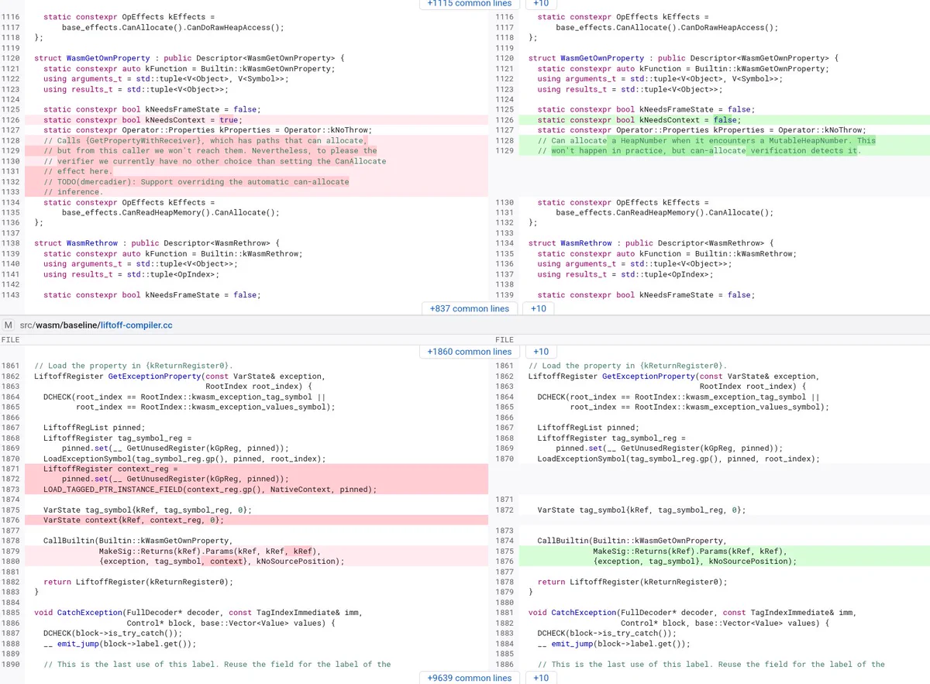Viewport: 930px width, 684px height.
Task: Expand the +1860 common lines section
Action: pos(470,352)
